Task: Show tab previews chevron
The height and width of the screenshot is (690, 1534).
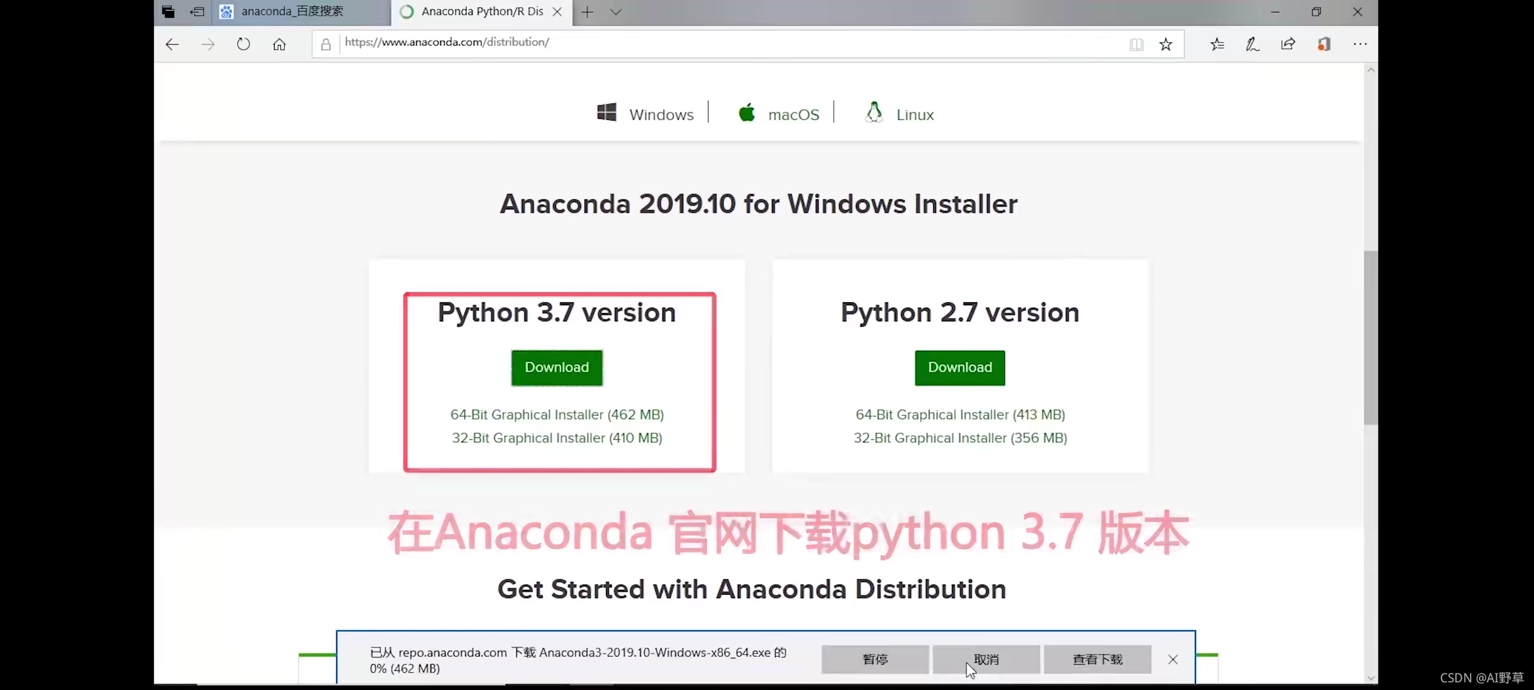Action: (x=616, y=11)
